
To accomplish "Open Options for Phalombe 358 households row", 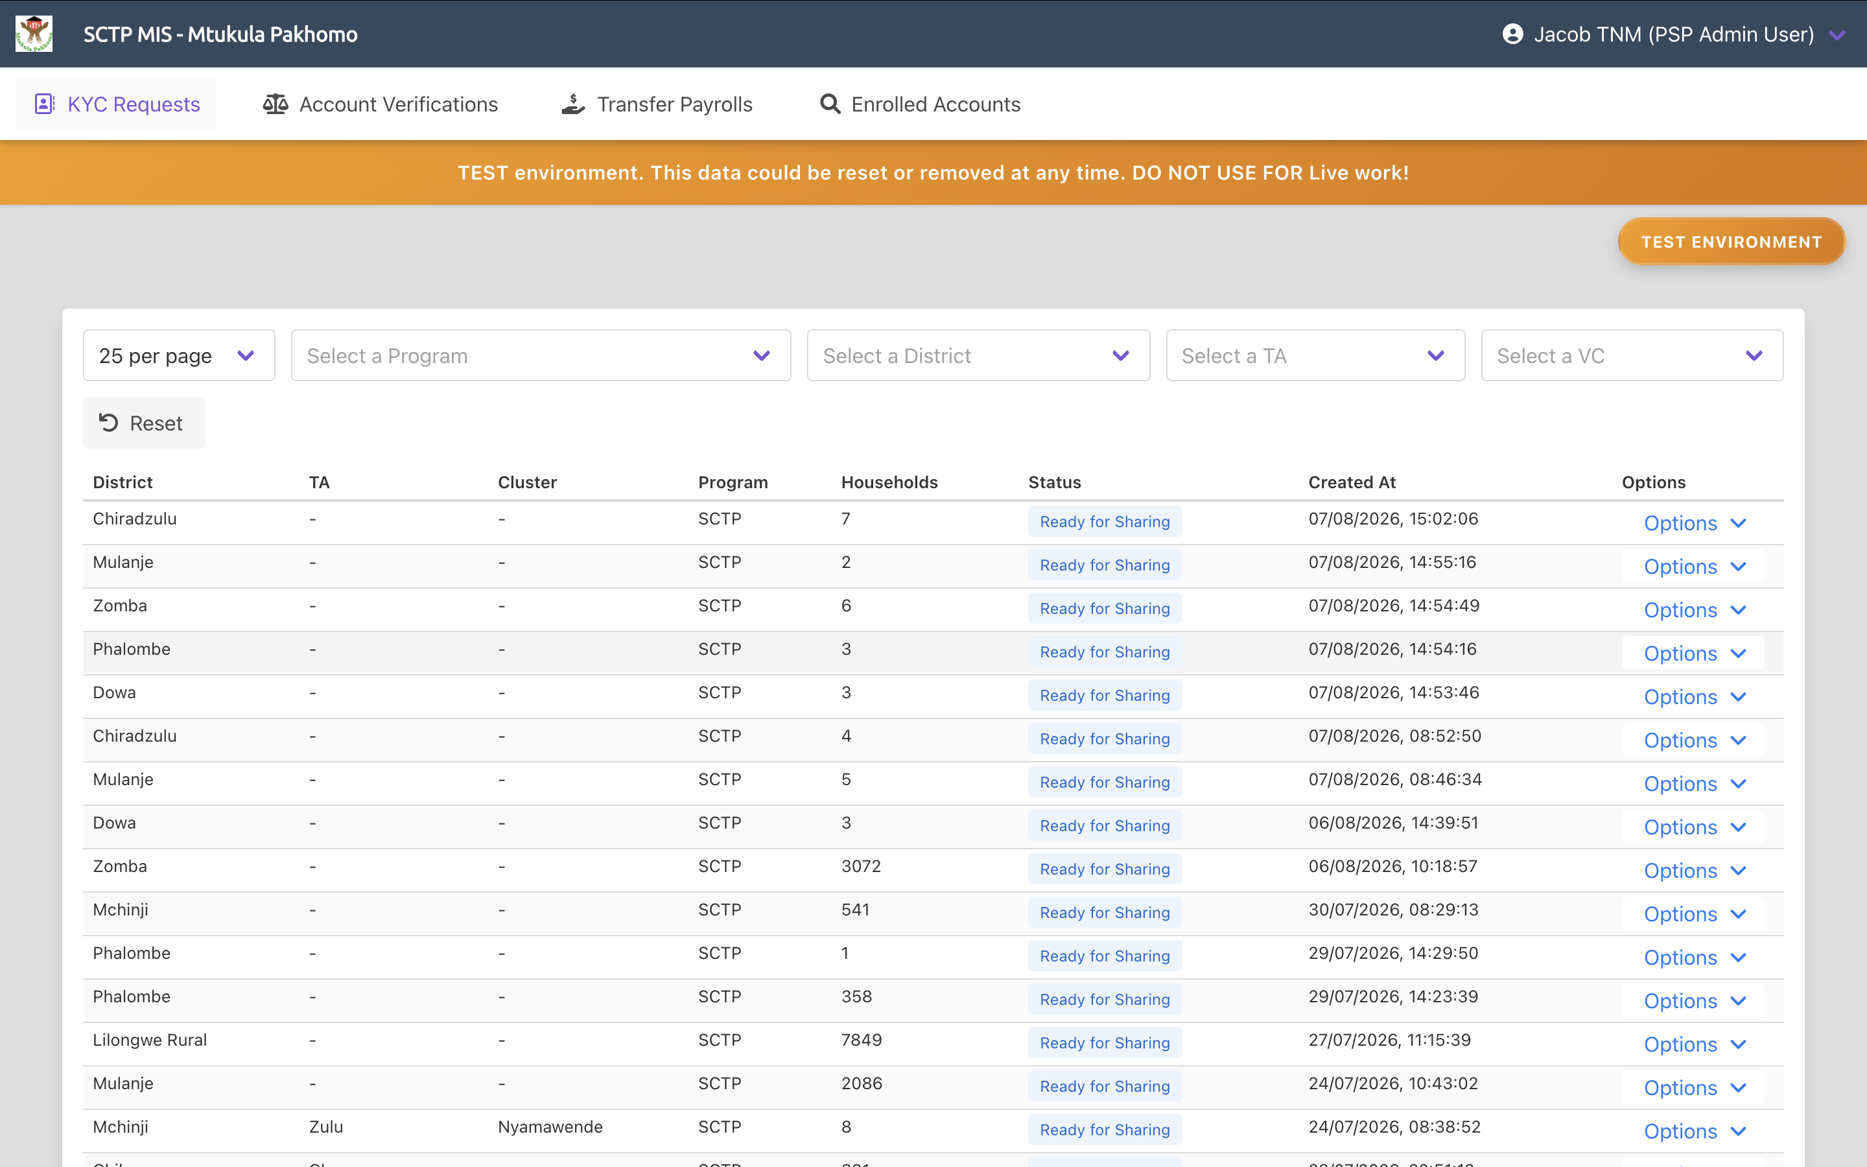I will [x=1693, y=1001].
